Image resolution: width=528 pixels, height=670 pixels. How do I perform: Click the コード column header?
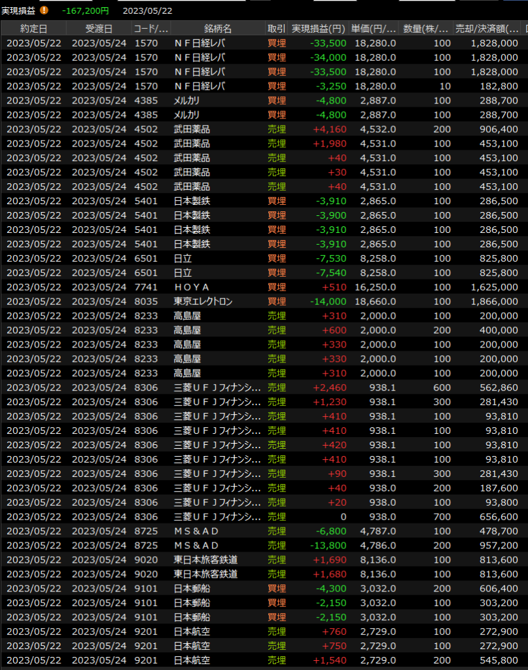click(150, 29)
